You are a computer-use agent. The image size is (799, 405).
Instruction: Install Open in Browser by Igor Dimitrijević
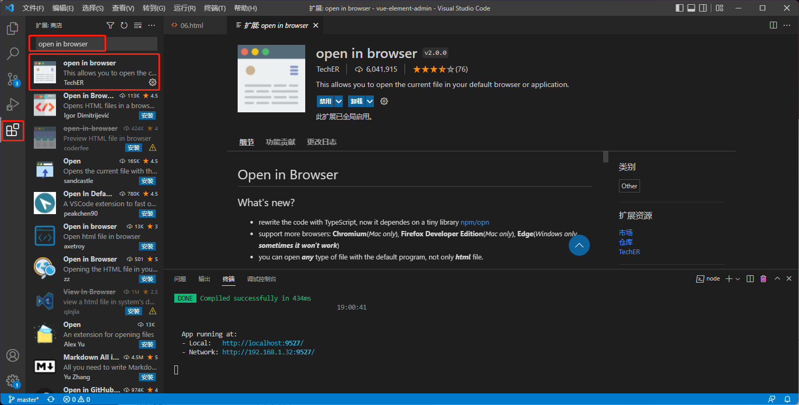(x=147, y=115)
